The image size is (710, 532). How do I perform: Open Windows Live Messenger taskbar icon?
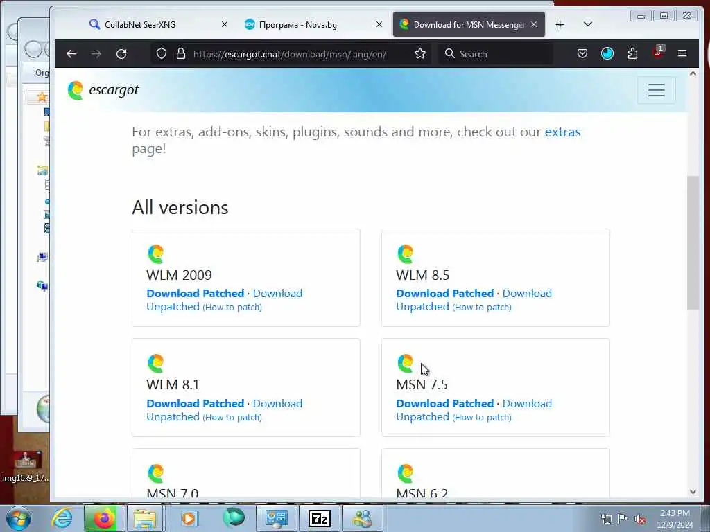click(362, 518)
